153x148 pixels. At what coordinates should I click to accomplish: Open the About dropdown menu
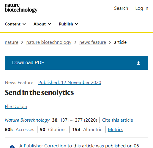[42, 24]
